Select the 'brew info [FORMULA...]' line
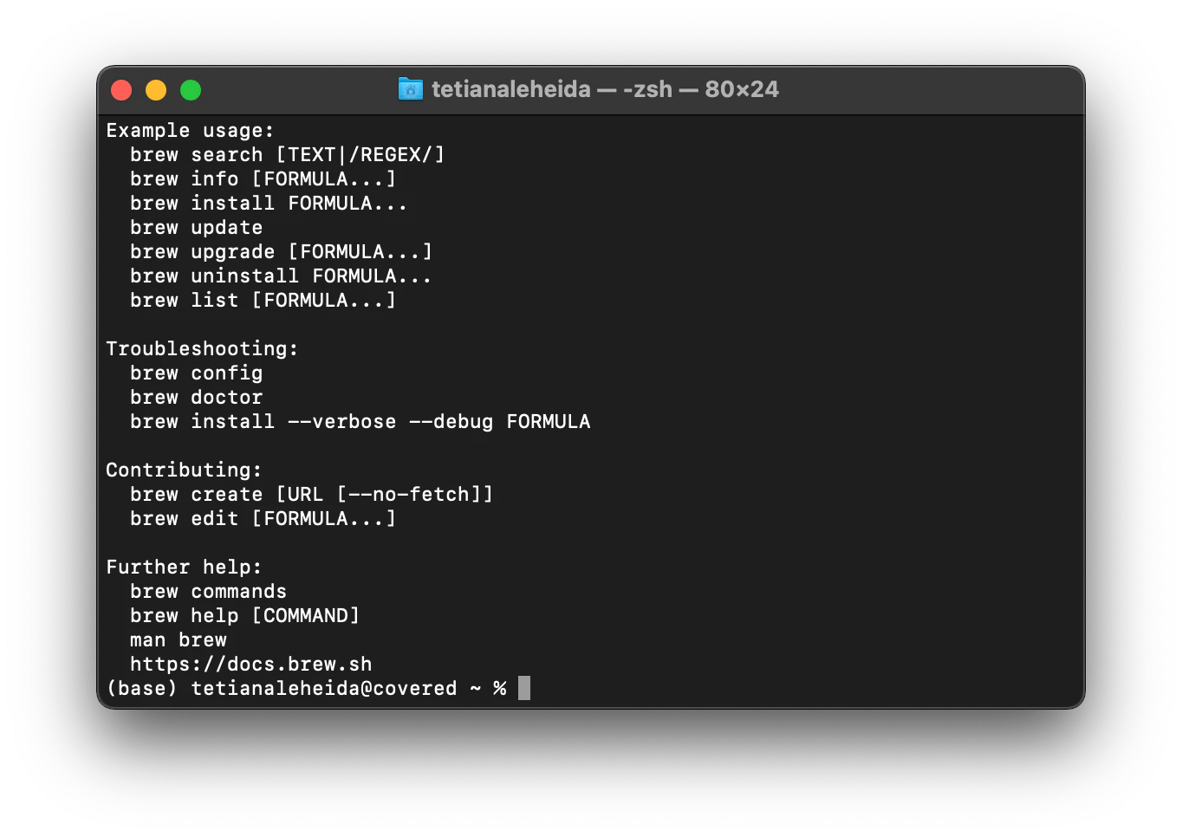The width and height of the screenshot is (1182, 837). tap(263, 179)
